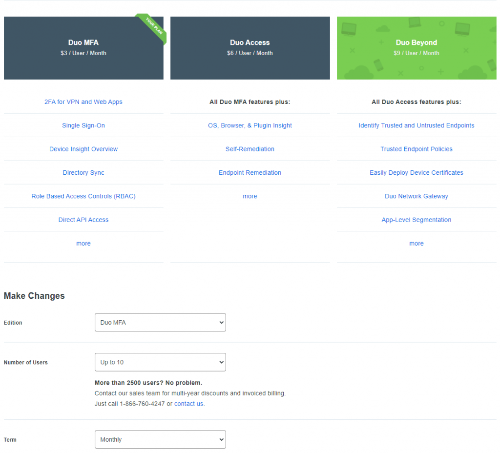Open the Term dropdown set to Monthly
Image resolution: width=500 pixels, height=453 pixels.
coord(160,439)
